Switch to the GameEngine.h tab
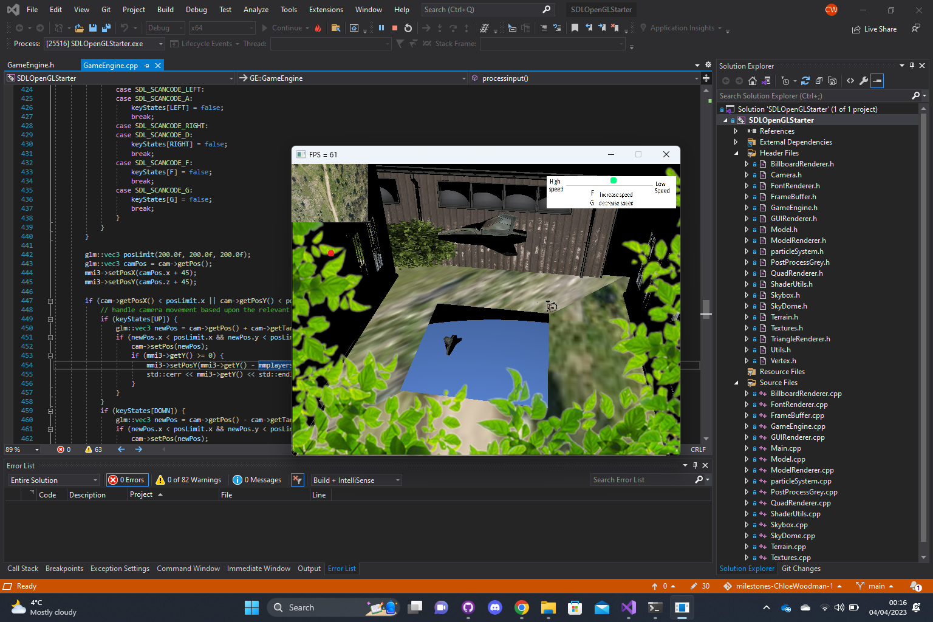933x622 pixels. [32, 65]
